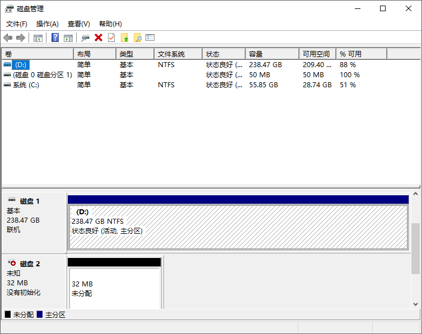Open Help via blue question mark icon
This screenshot has height=334, width=422.
pyautogui.click(x=55, y=37)
